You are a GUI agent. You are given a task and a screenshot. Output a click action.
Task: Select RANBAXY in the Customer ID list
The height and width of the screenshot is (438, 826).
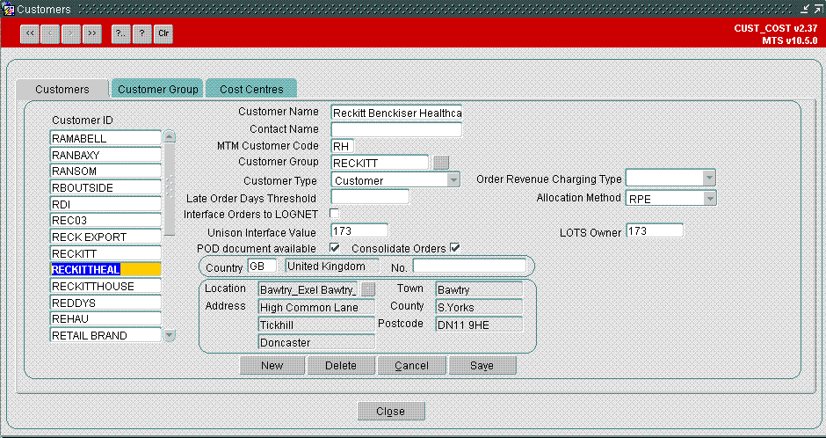105,155
